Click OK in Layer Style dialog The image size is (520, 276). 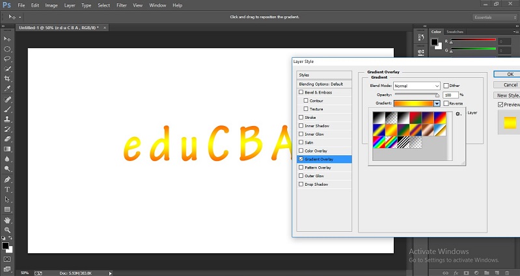coord(507,74)
